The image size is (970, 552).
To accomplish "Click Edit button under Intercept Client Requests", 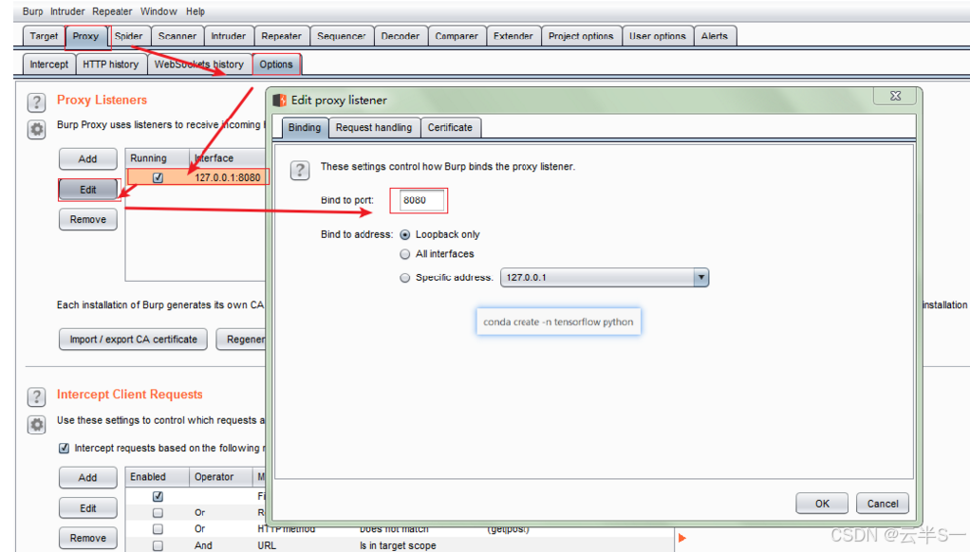I will coord(88,508).
